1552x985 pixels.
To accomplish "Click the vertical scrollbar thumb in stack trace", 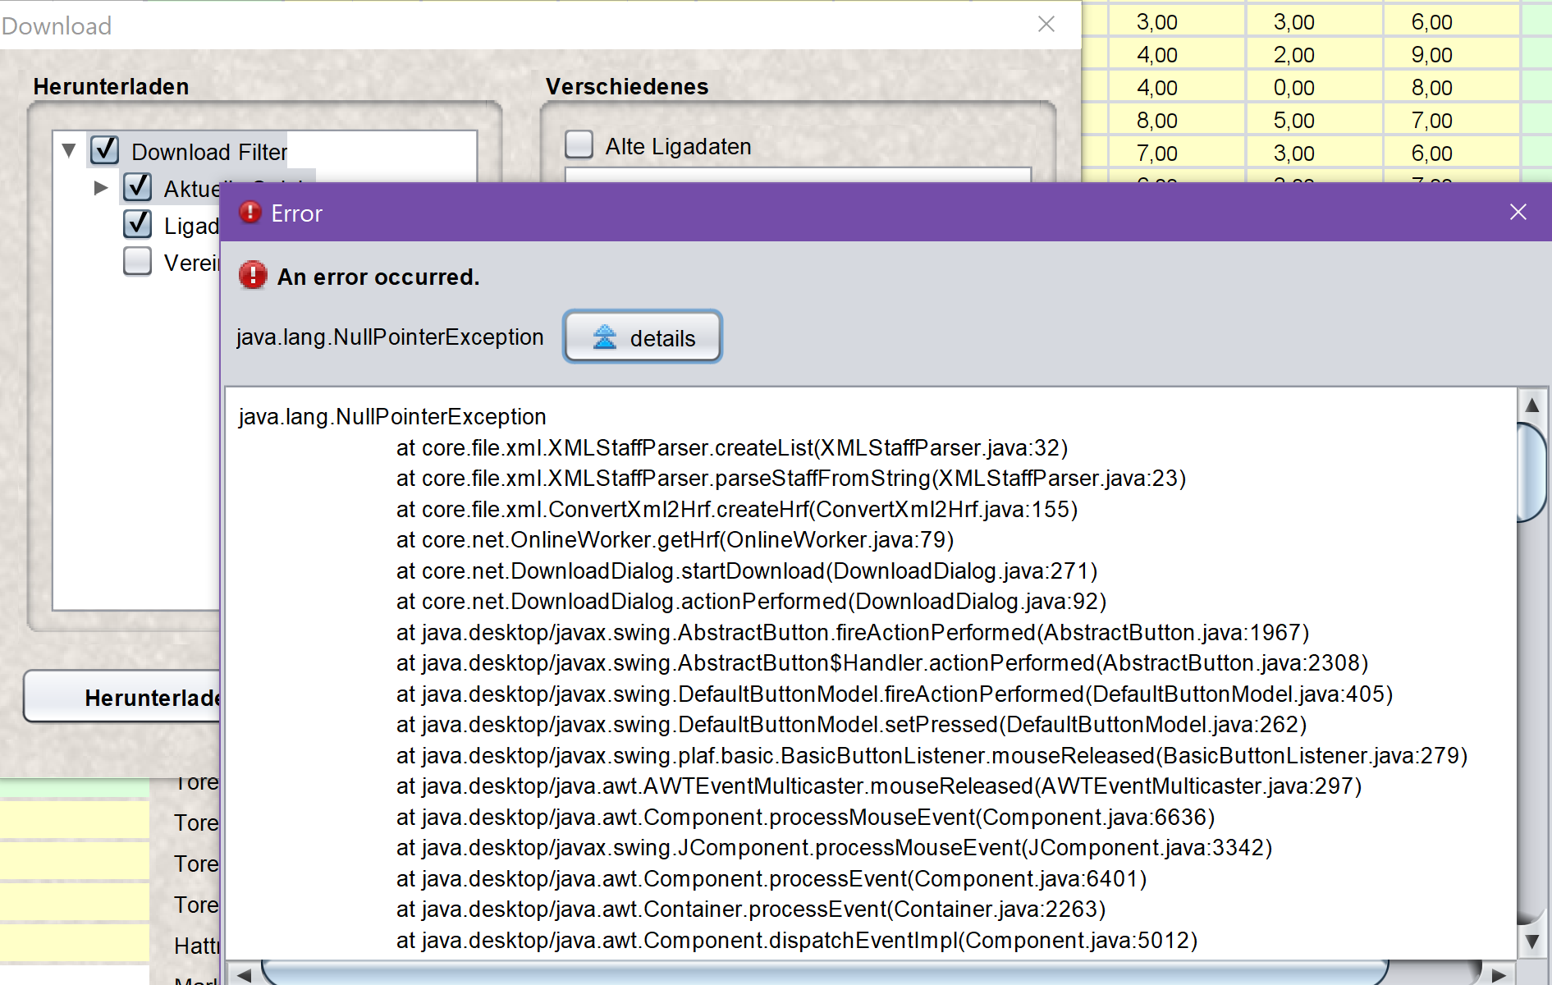I will (x=1531, y=472).
